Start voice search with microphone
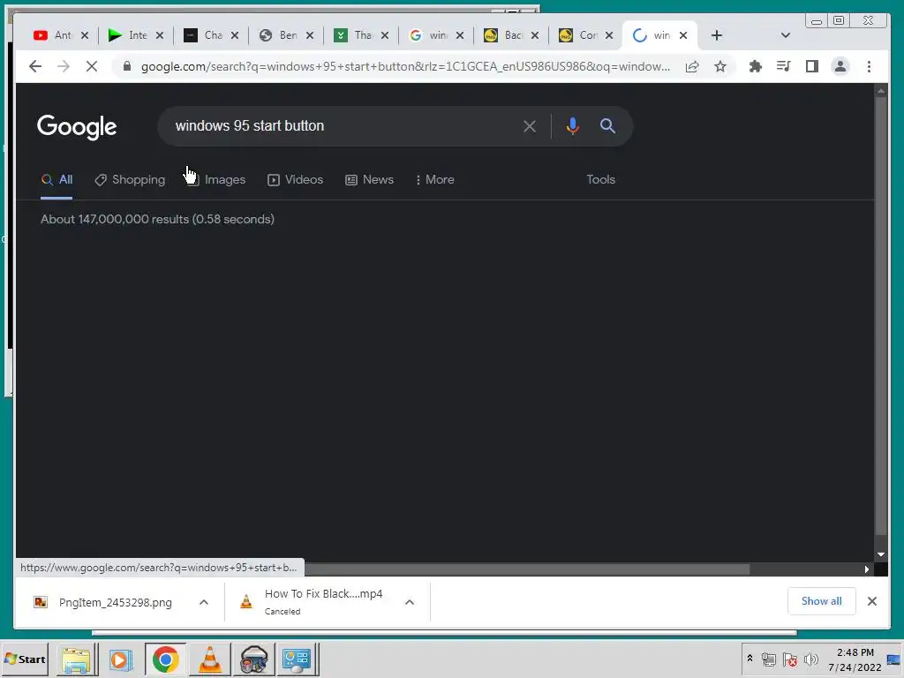904x678 pixels. tap(572, 126)
